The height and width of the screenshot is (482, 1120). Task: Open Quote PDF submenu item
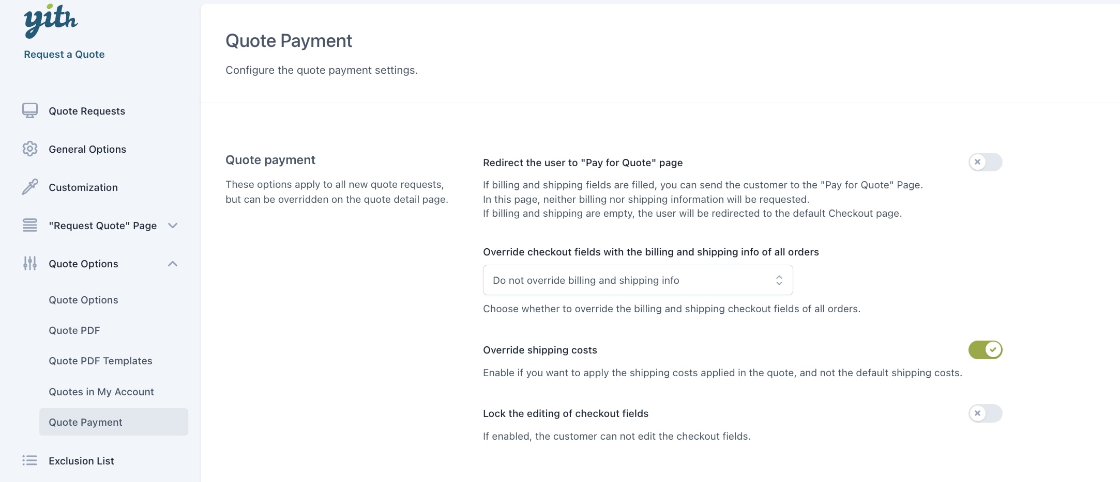(74, 330)
